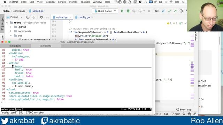Click editor vertical scrollbar thumb
Viewport: 223px width, 125px height.
coord(192,65)
